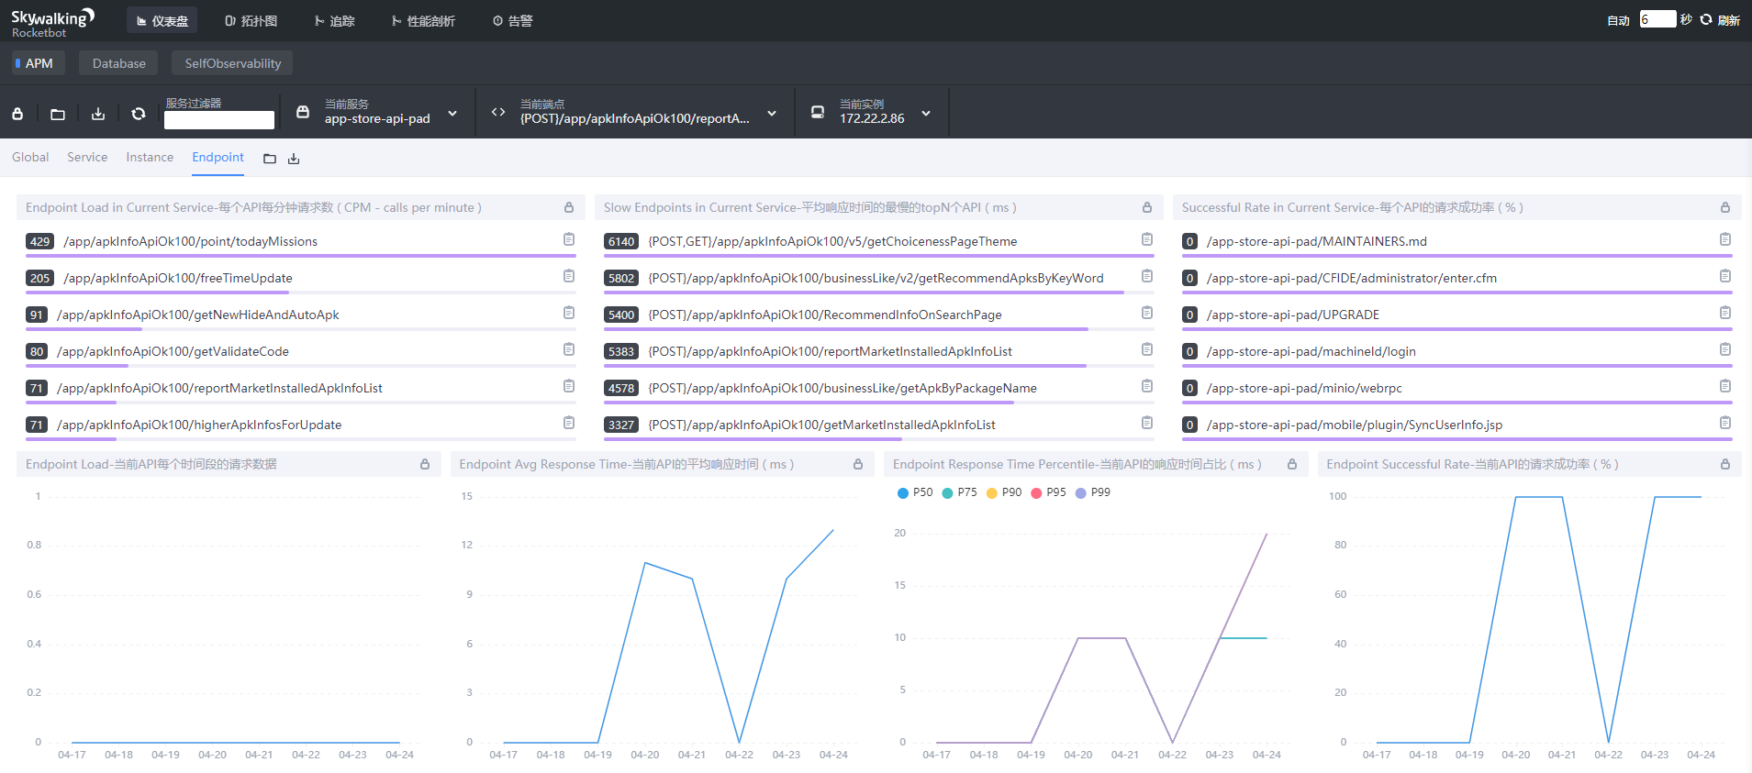Copy the higherApkInfosForUpdate endpoint name
This screenshot has width=1752, height=773.
click(569, 423)
